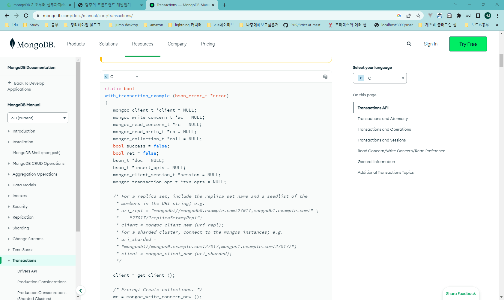
Task: Open browser extensions puzzle icon
Action: coord(459,16)
